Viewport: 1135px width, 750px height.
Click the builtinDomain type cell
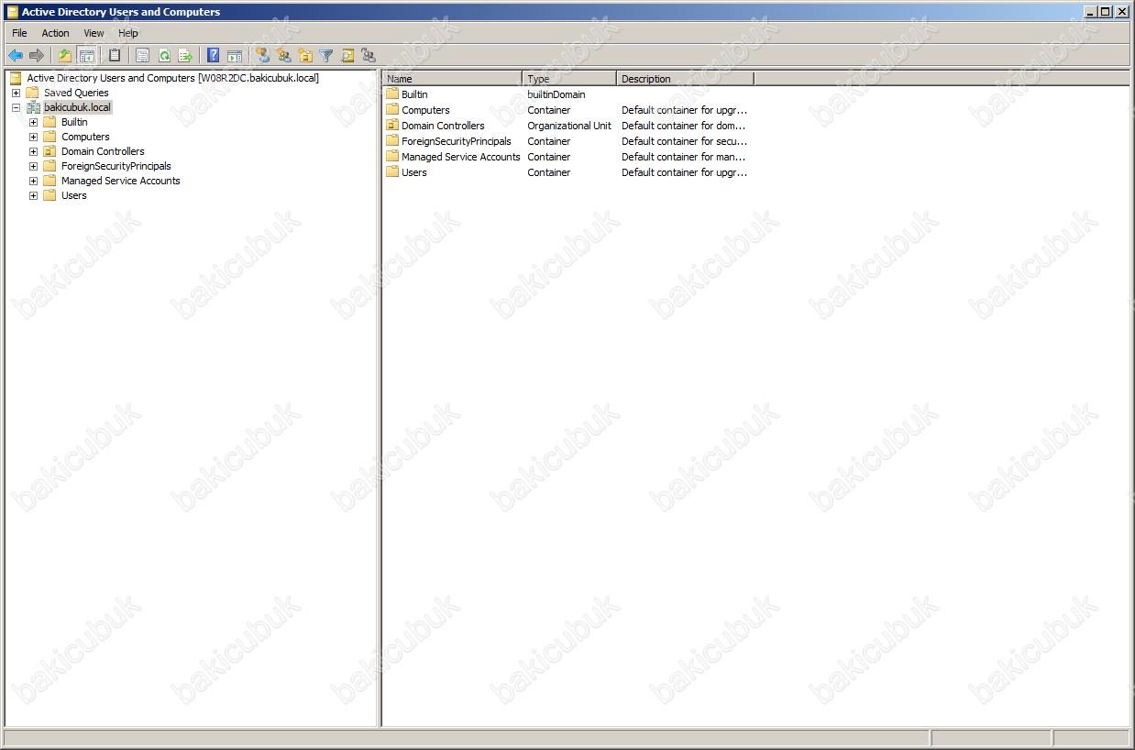pos(556,94)
